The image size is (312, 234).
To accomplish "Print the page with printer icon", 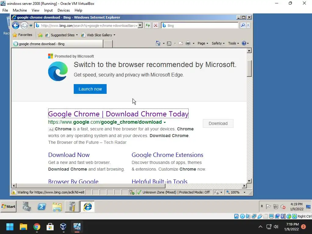I will pos(188,43).
